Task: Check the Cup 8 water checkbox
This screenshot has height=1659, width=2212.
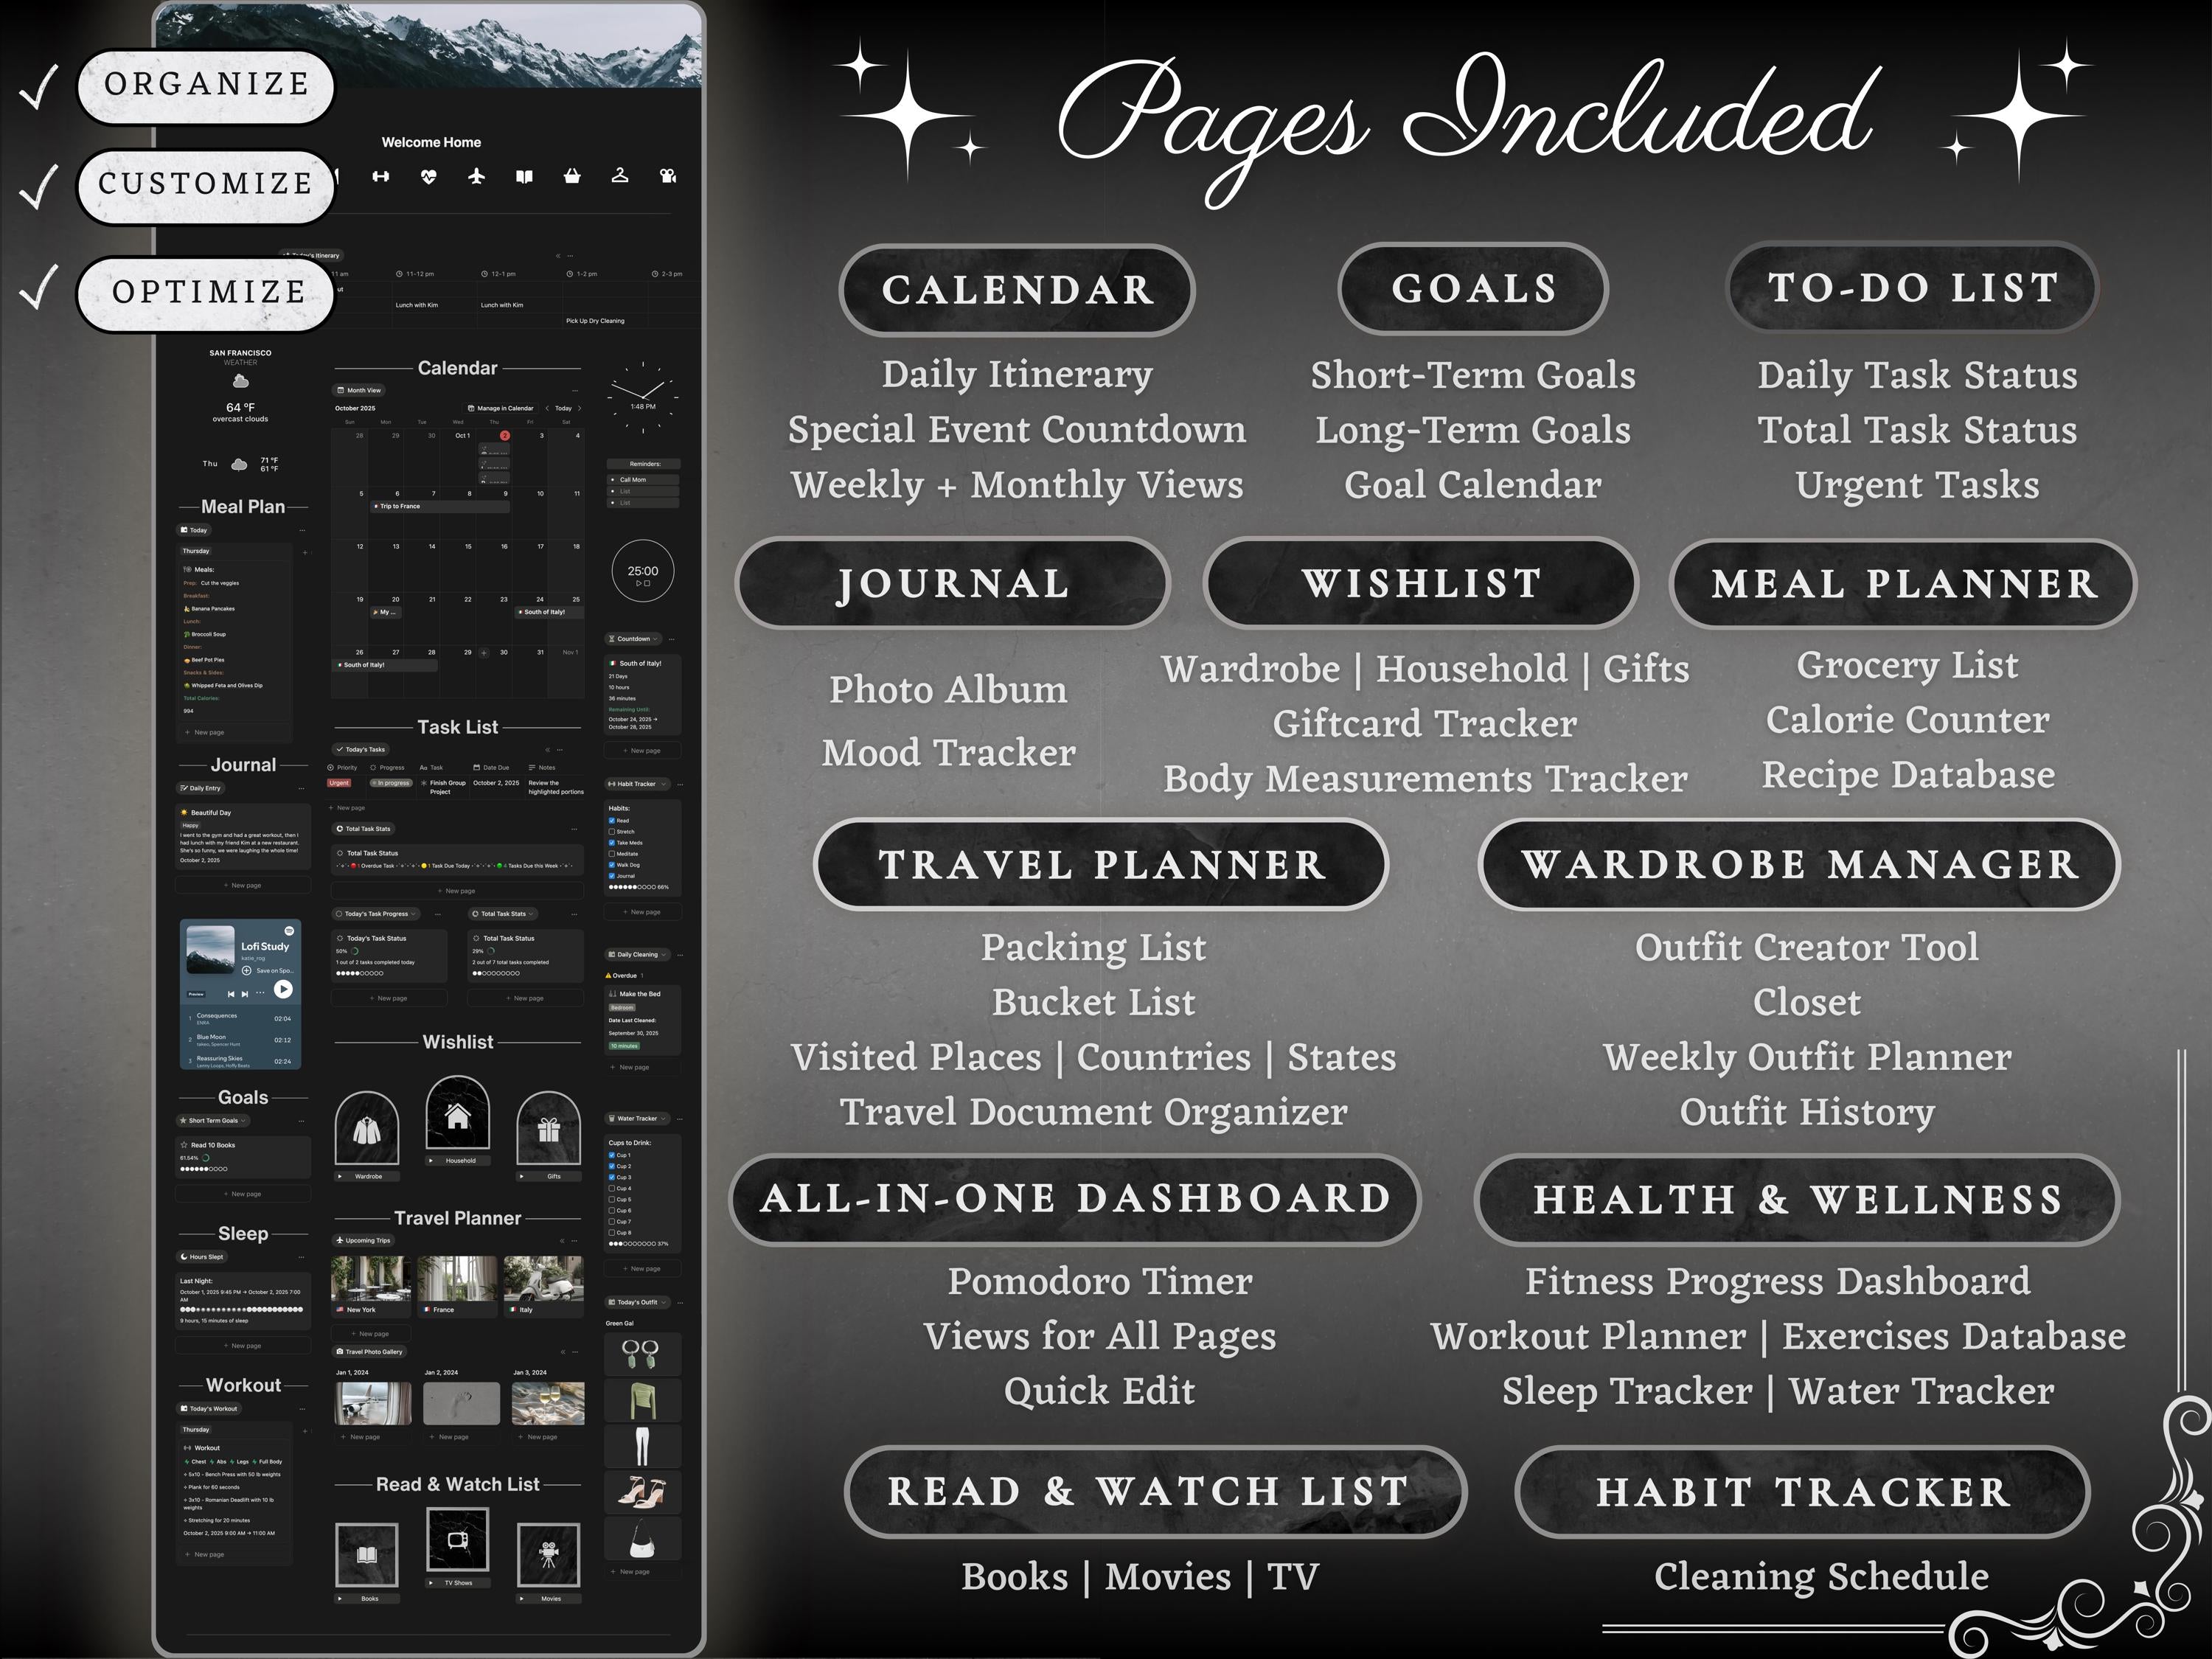Action: tap(612, 1233)
